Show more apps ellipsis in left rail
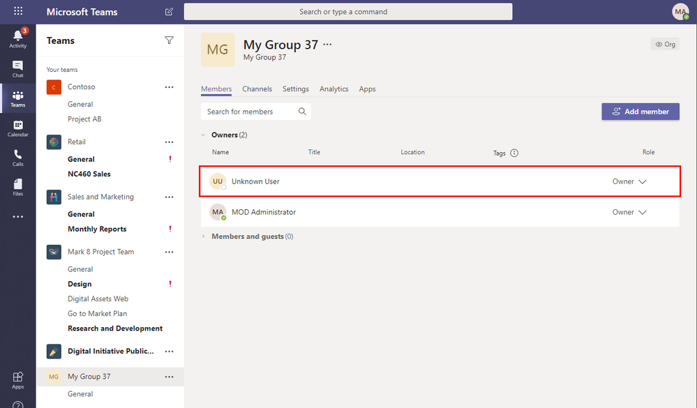Screen dimensions: 697x408 point(17,217)
